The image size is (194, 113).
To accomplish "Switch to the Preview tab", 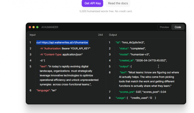I will [164, 27].
